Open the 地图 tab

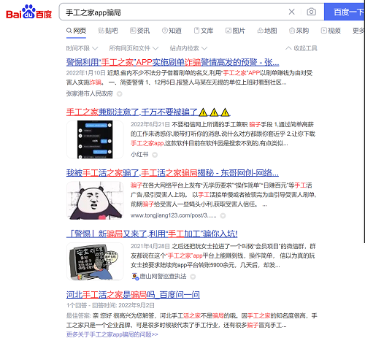pyautogui.click(x=267, y=31)
